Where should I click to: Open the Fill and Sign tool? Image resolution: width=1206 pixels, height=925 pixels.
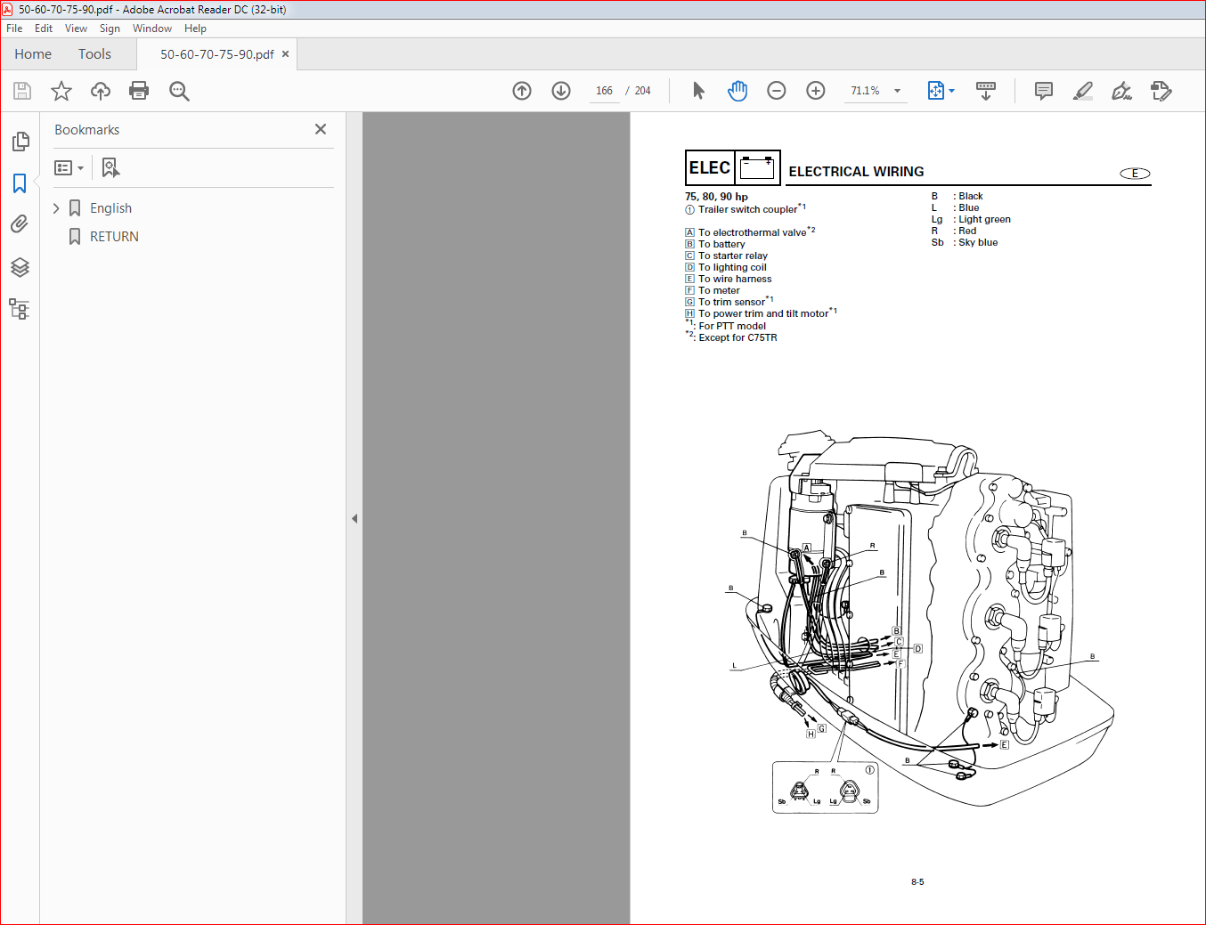coord(1122,91)
